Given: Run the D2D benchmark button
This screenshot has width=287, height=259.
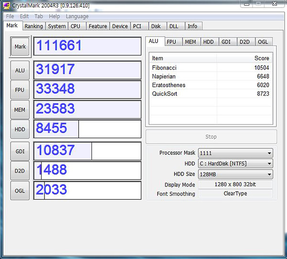Looking at the screenshot, I should coord(20,171).
